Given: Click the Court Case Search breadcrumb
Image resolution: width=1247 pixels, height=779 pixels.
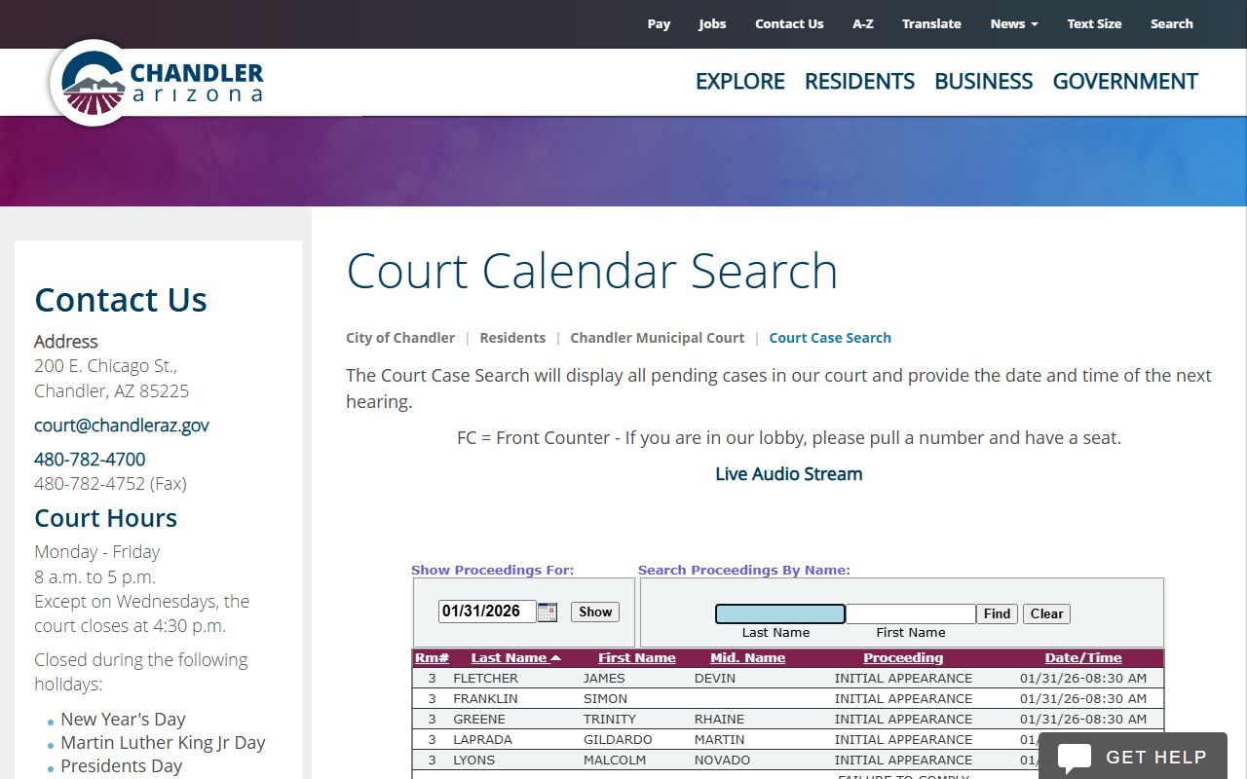Looking at the screenshot, I should coord(830,338).
